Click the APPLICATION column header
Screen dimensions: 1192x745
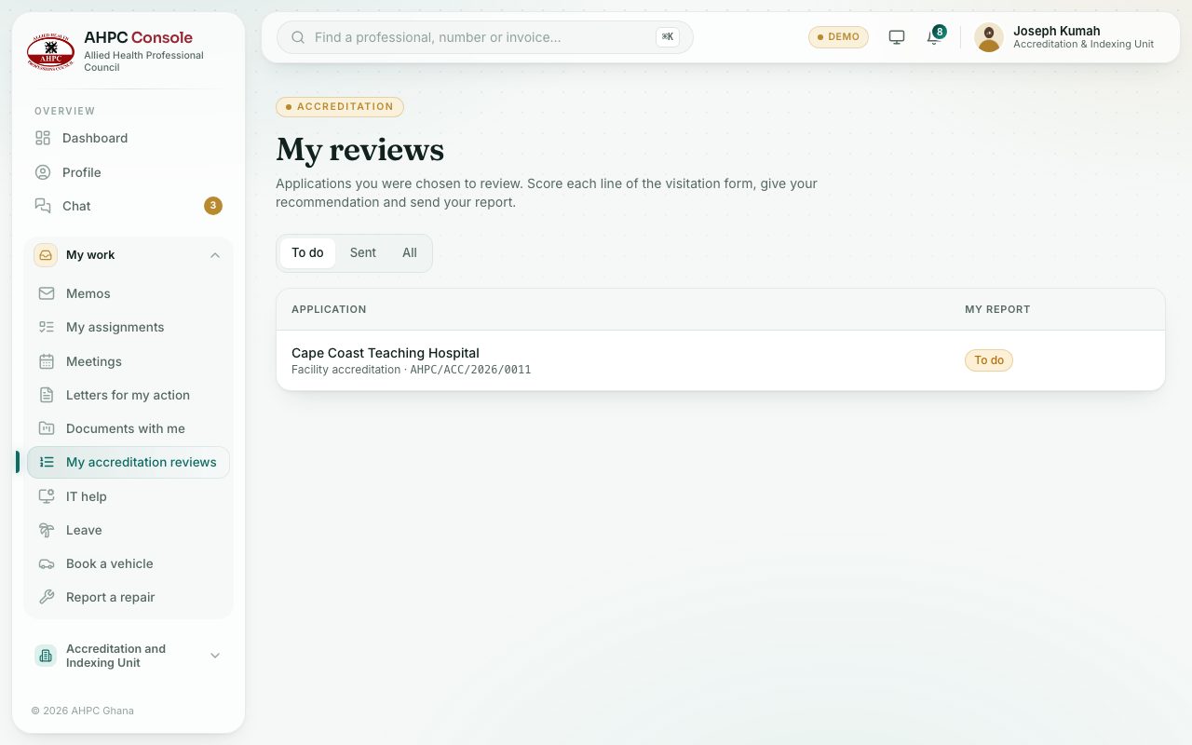329,309
